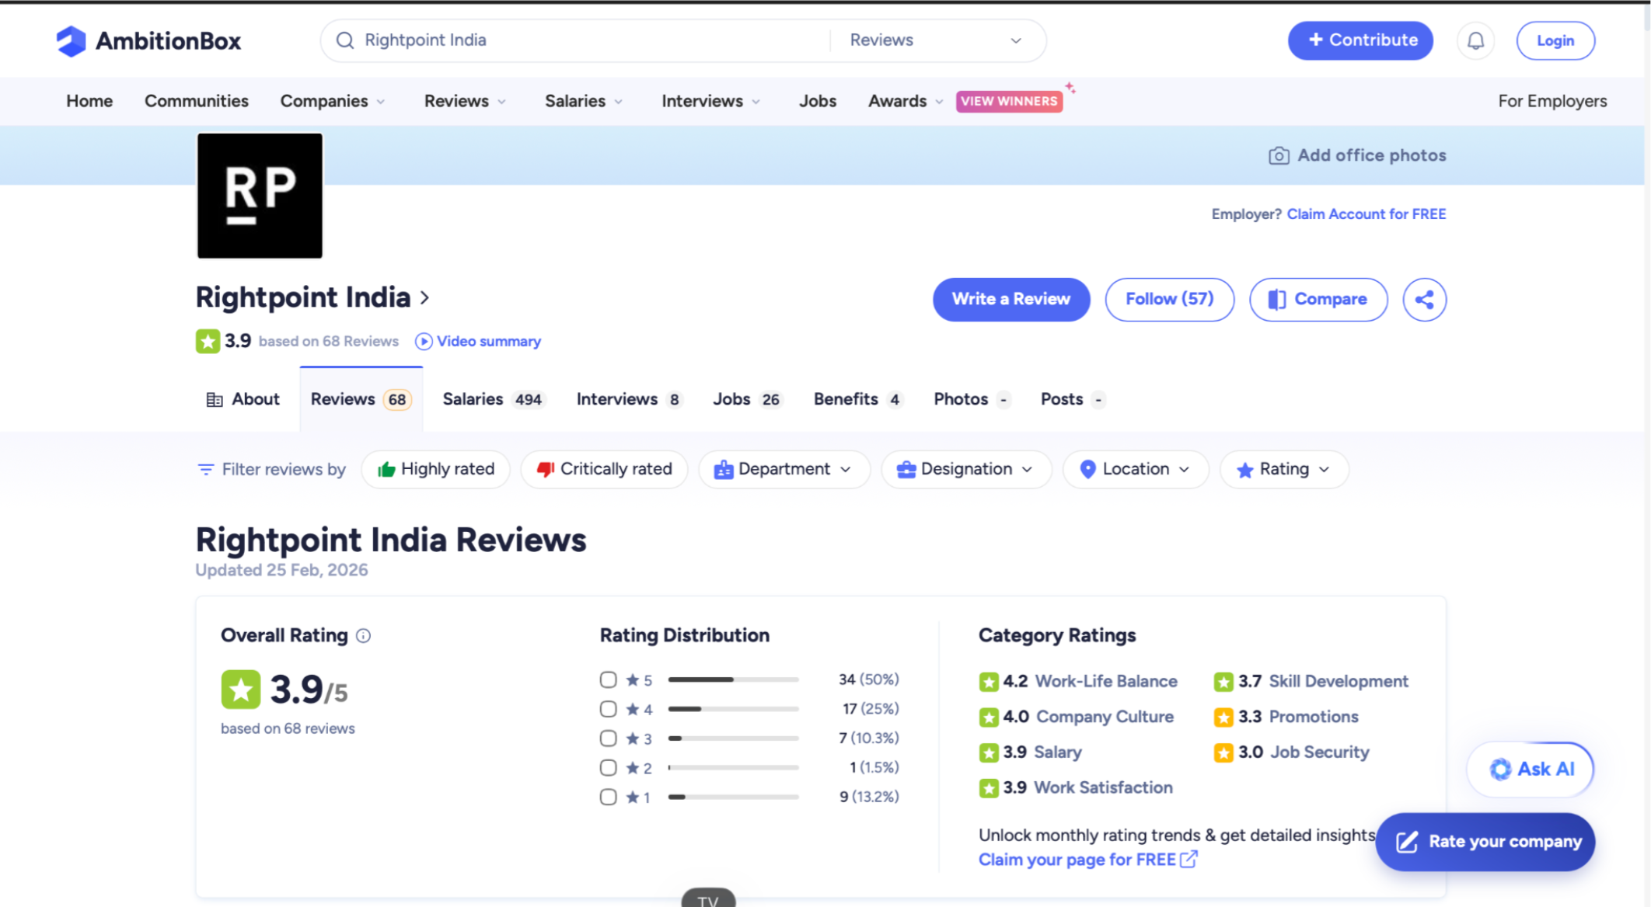Check the 3 star rating checkbox
1651x907 pixels.
pyautogui.click(x=608, y=738)
